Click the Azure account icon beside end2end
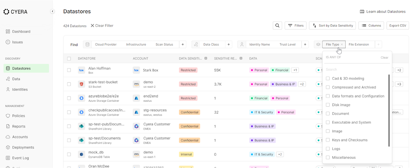The width and height of the screenshot is (411, 168). [136, 98]
